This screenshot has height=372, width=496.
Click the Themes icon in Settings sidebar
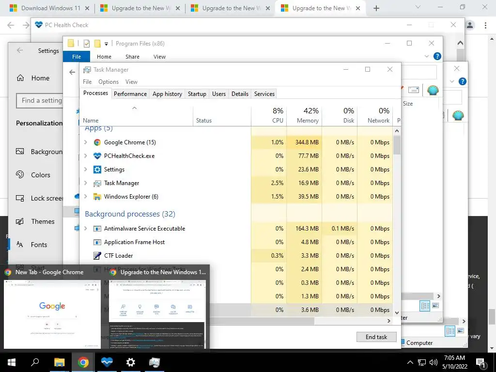20,221
